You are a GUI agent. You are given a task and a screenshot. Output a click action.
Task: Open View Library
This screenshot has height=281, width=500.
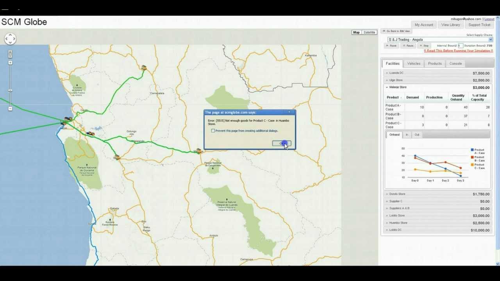pos(450,25)
